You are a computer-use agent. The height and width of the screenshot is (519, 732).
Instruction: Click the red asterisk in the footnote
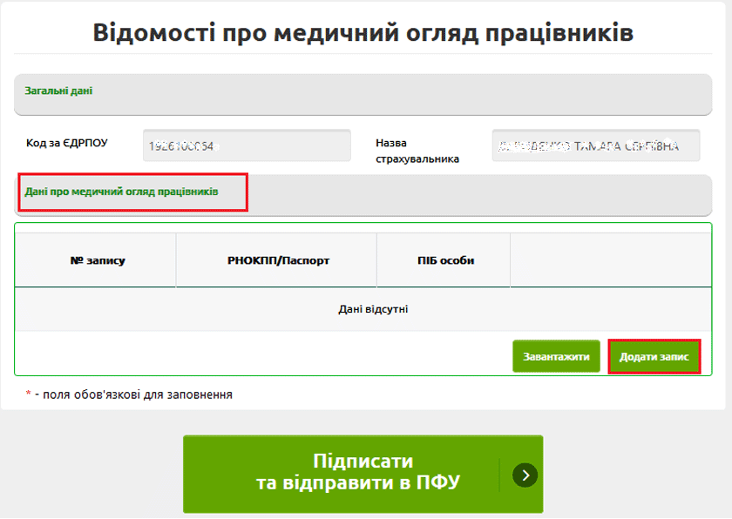pos(28,394)
